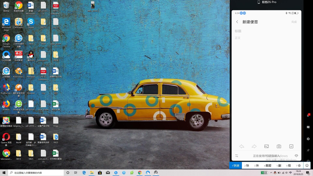The height and width of the screenshot is (176, 313).
Task: Select the fourth IME candidate 酷爱
Action: pyautogui.click(x=268, y=166)
